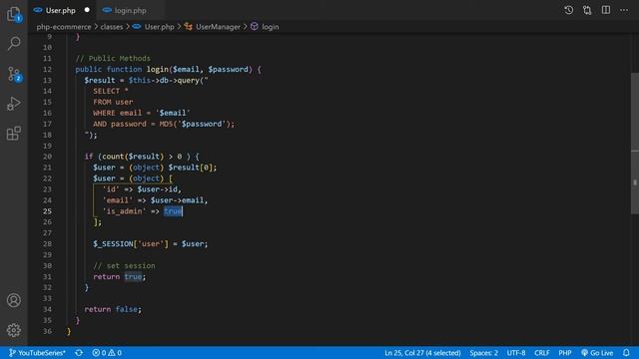Select login method in the breadcrumb
The image size is (639, 359).
coord(271,27)
